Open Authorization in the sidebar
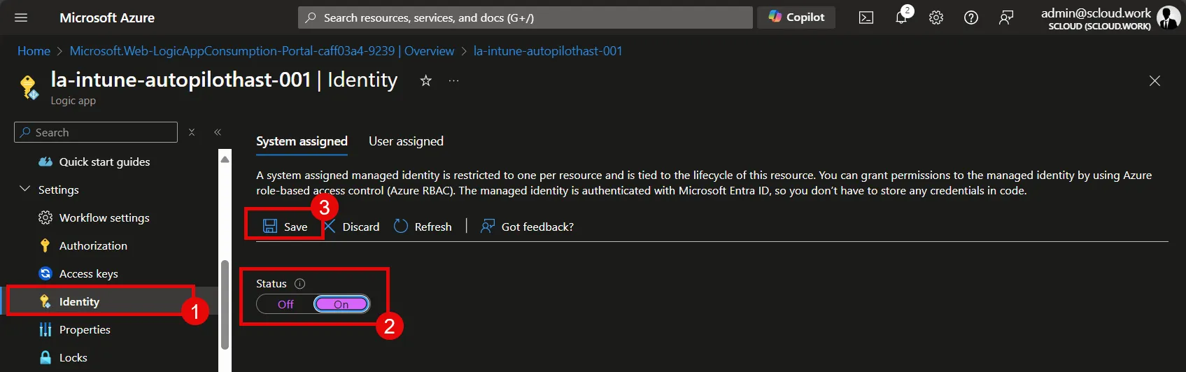The width and height of the screenshot is (1186, 372). pos(93,245)
